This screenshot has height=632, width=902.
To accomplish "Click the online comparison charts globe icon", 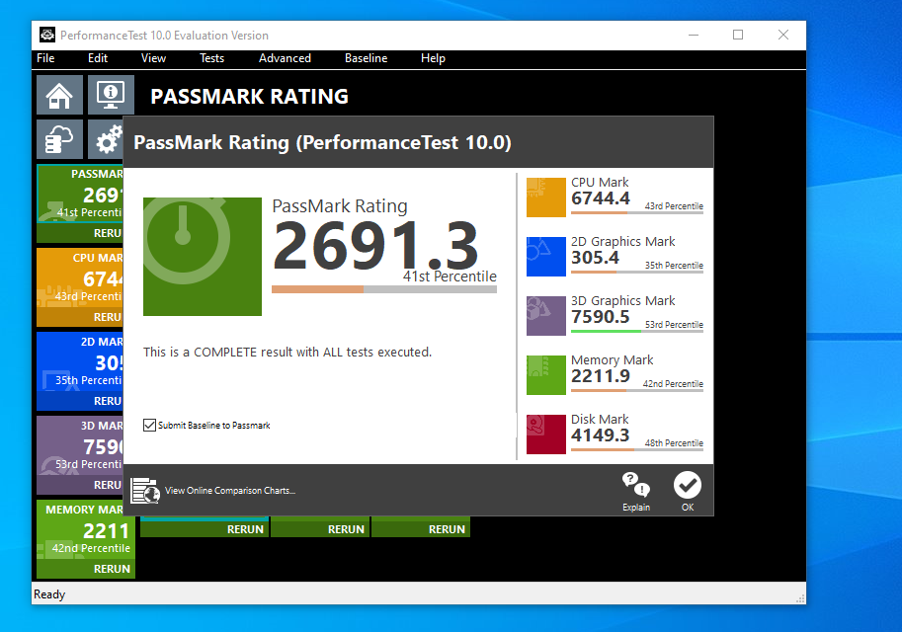I will pyautogui.click(x=145, y=491).
